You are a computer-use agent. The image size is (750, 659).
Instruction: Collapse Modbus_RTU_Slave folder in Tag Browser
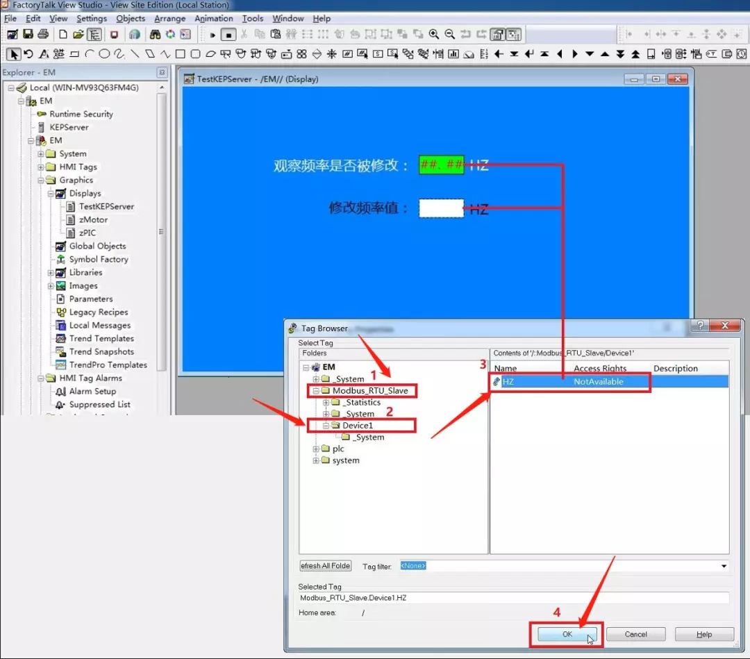click(316, 391)
